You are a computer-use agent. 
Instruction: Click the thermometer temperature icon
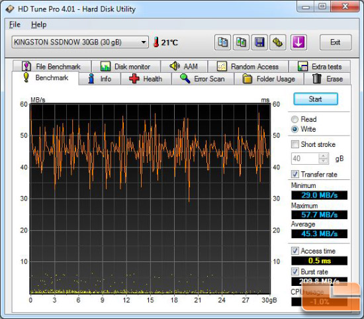[x=156, y=42]
